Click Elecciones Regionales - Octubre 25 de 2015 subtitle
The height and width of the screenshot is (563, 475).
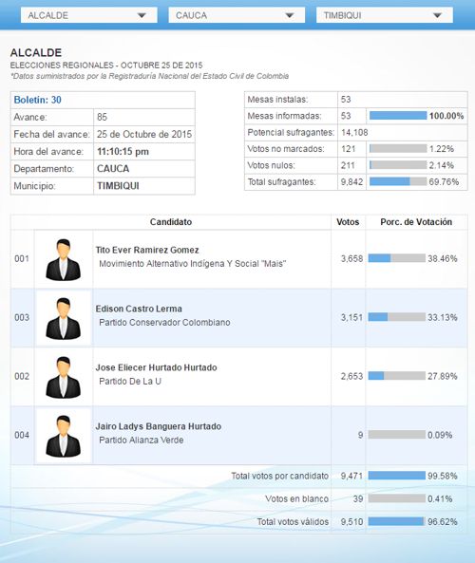pos(106,66)
